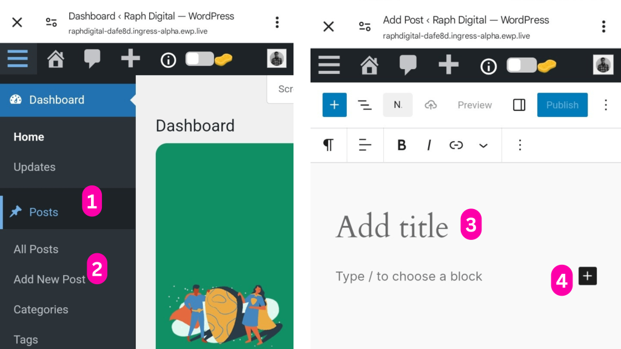The image size is (621, 349).
Task: Open block options three-dot menu
Action: [x=520, y=145]
